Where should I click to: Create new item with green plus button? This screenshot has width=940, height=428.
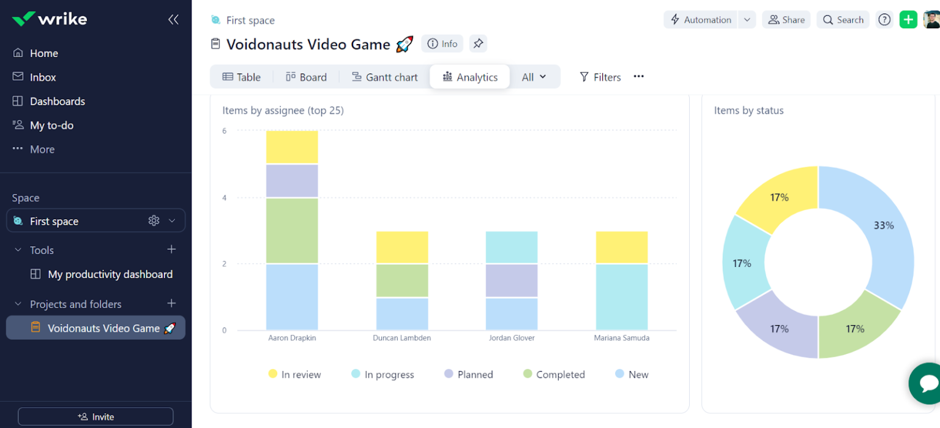[x=908, y=19]
